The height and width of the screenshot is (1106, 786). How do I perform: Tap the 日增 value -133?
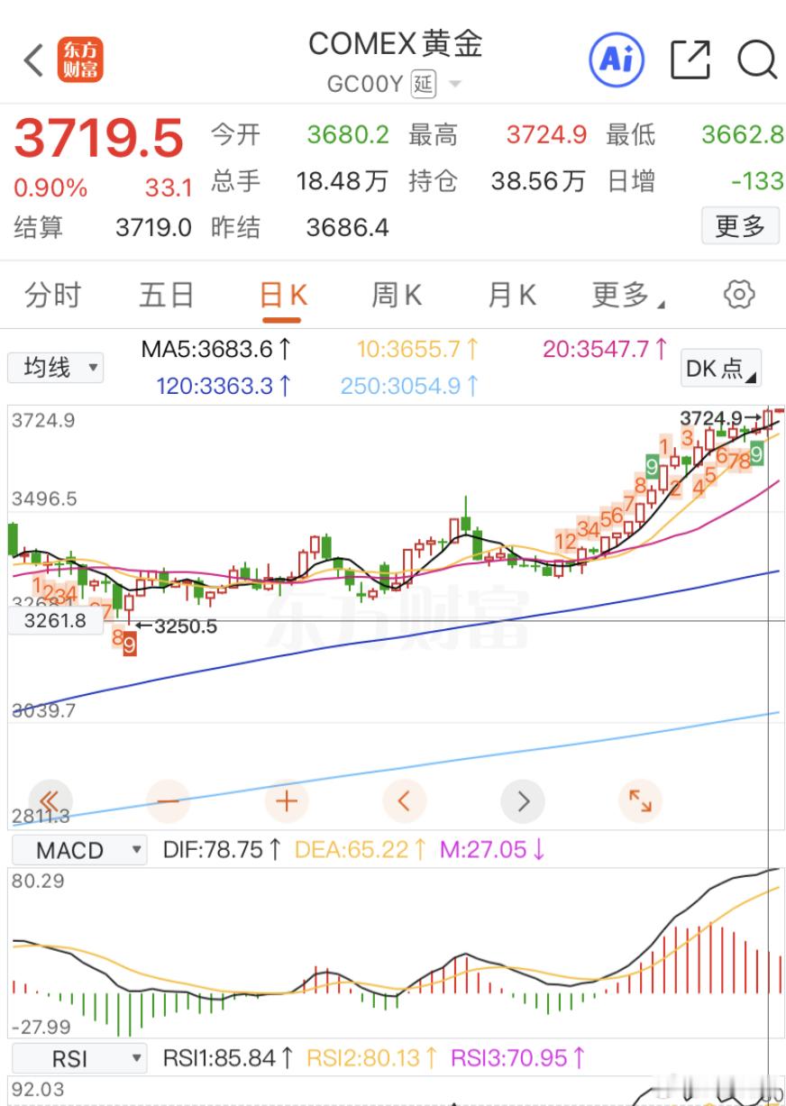point(756,181)
